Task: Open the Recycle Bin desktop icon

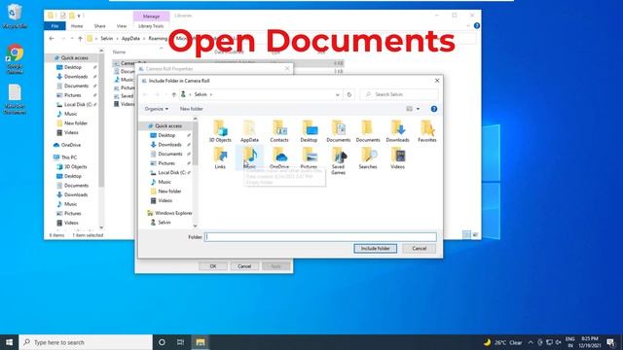Action: (15, 16)
